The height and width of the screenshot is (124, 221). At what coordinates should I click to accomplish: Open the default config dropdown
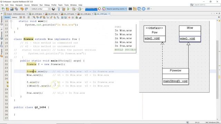point(40,9)
